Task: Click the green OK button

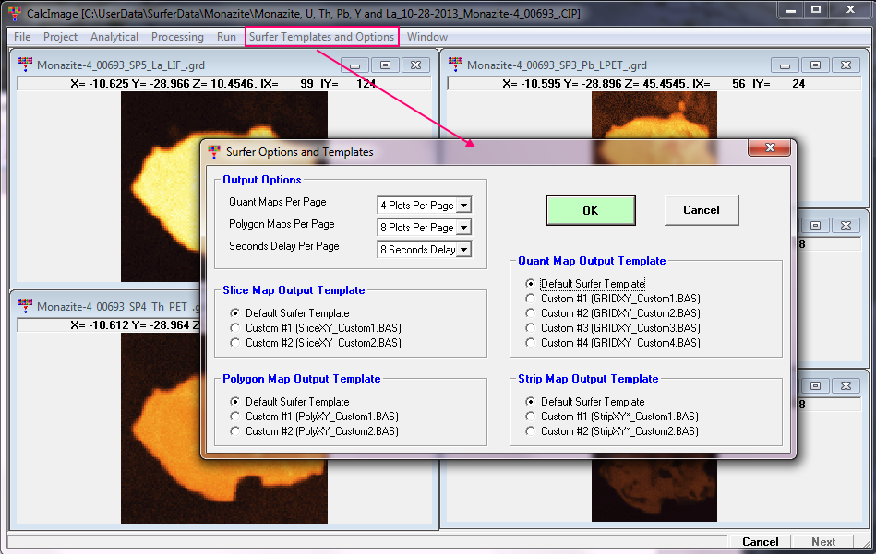Action: pos(590,210)
